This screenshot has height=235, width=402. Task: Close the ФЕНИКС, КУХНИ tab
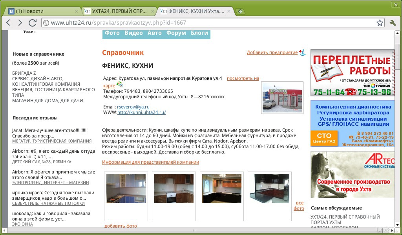(229, 11)
